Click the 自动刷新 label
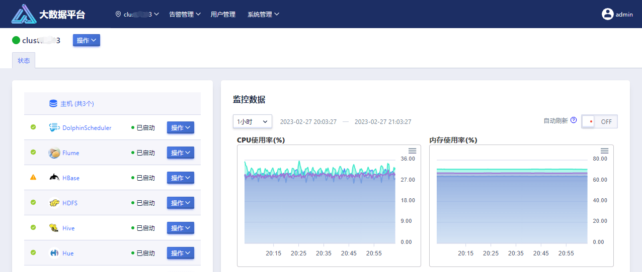This screenshot has width=642, height=272. tap(555, 121)
